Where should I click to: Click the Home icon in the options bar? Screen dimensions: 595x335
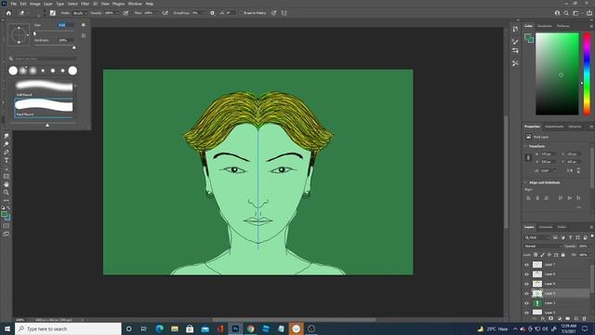(x=8, y=13)
